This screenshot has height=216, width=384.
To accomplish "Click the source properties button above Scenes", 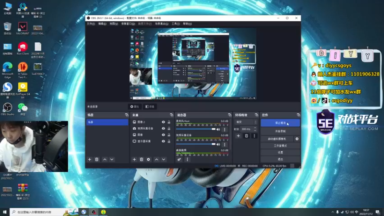I will click(135, 107).
